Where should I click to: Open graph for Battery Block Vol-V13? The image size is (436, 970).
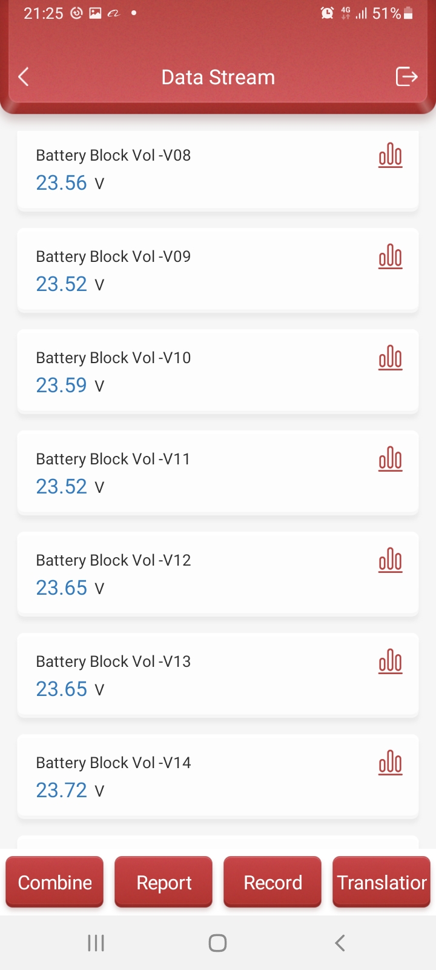[391, 662]
